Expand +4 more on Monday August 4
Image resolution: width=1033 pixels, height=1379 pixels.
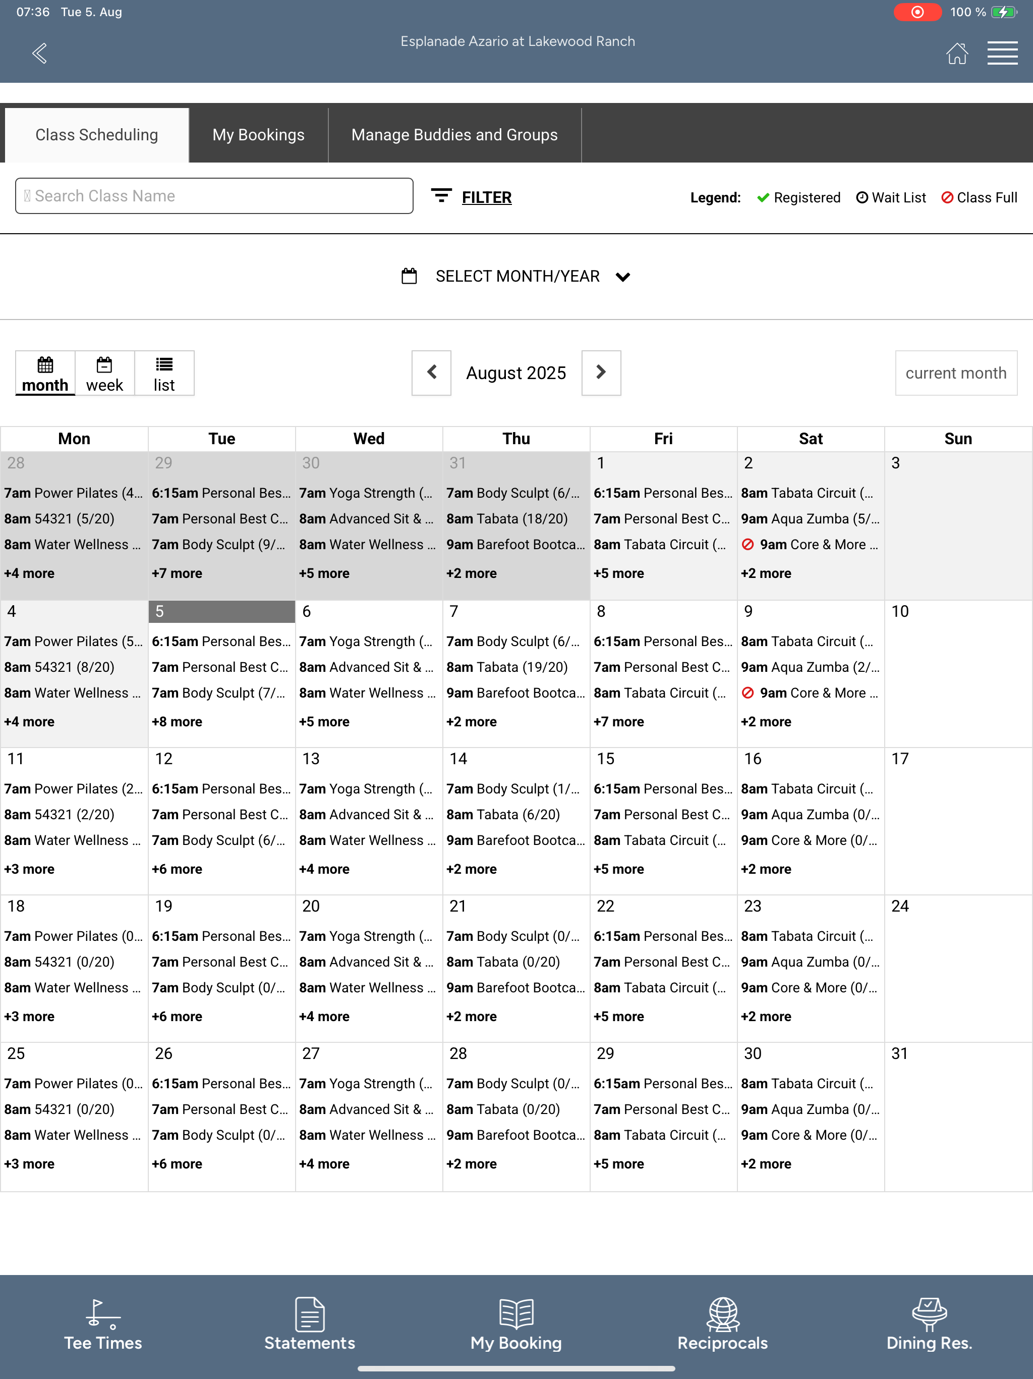point(29,721)
